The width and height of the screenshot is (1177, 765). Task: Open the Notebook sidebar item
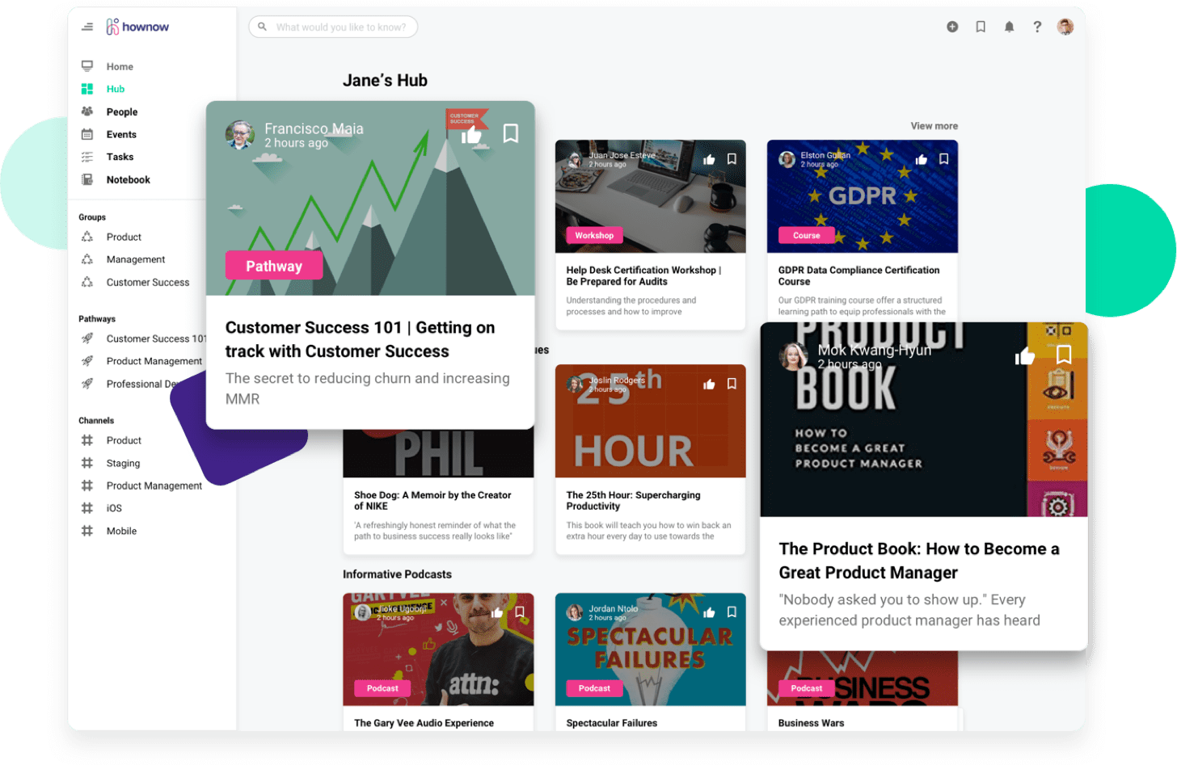128,179
